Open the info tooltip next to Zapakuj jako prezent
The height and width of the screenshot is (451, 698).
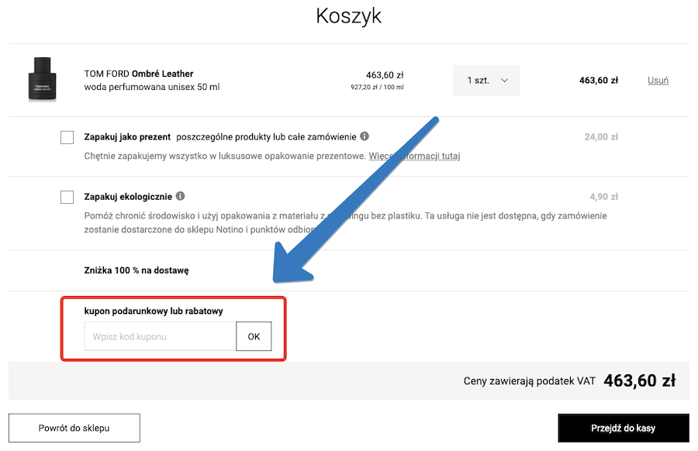pos(363,136)
